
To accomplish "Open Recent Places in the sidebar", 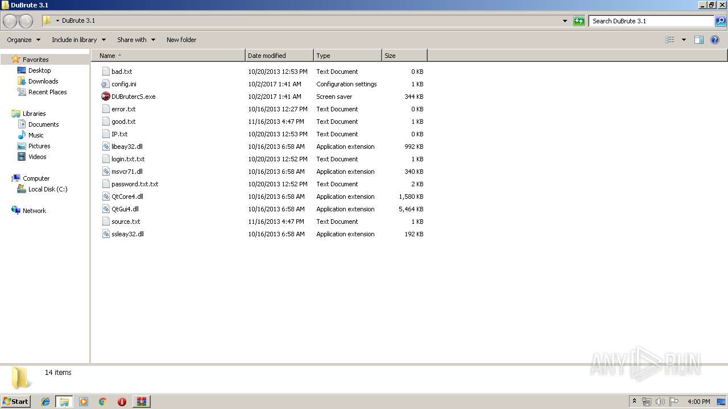I will point(47,92).
